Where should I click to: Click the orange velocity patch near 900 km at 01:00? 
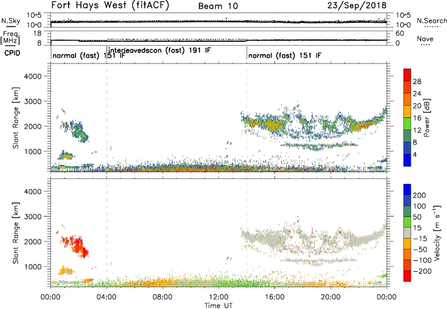[65, 271]
